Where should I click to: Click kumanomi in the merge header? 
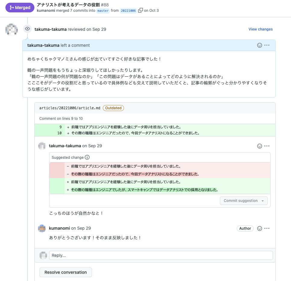[x=46, y=10]
